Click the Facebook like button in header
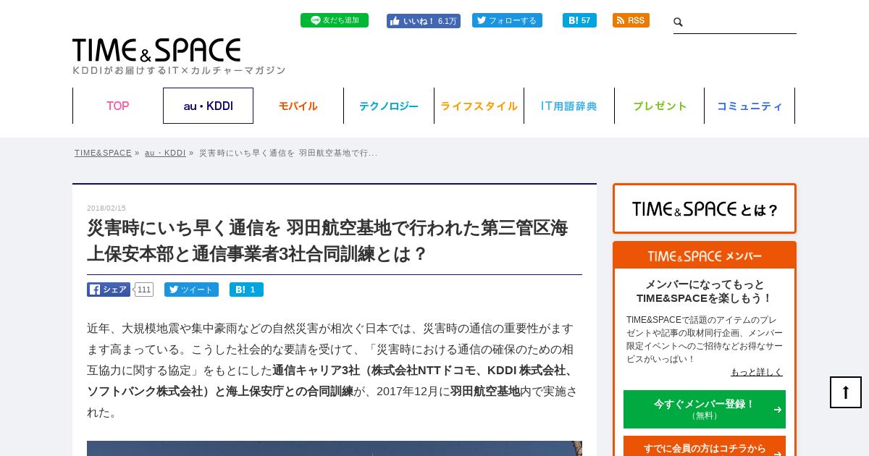The image size is (869, 456). tap(424, 21)
